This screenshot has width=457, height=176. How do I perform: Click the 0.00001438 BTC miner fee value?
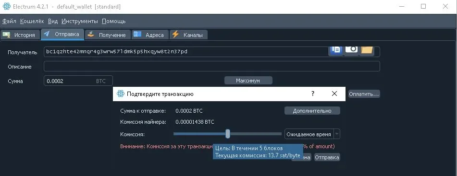pyautogui.click(x=195, y=122)
